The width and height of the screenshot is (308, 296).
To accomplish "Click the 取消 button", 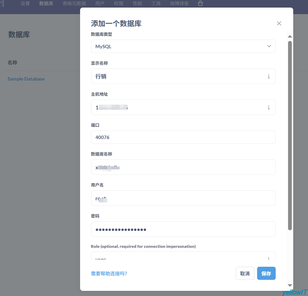I will (x=245, y=274).
